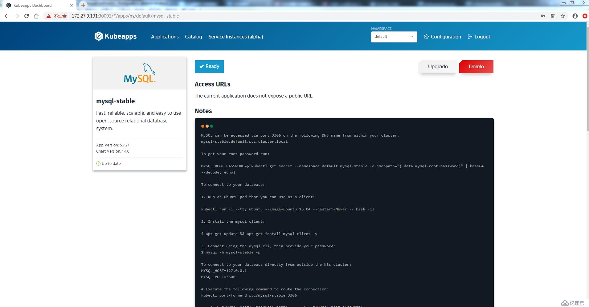This screenshot has width=589, height=307.
Task: Expand the namespace dropdown showing default
Action: (x=394, y=37)
